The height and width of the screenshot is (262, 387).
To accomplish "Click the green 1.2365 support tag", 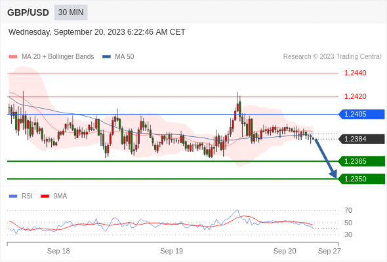I will coord(361,161).
